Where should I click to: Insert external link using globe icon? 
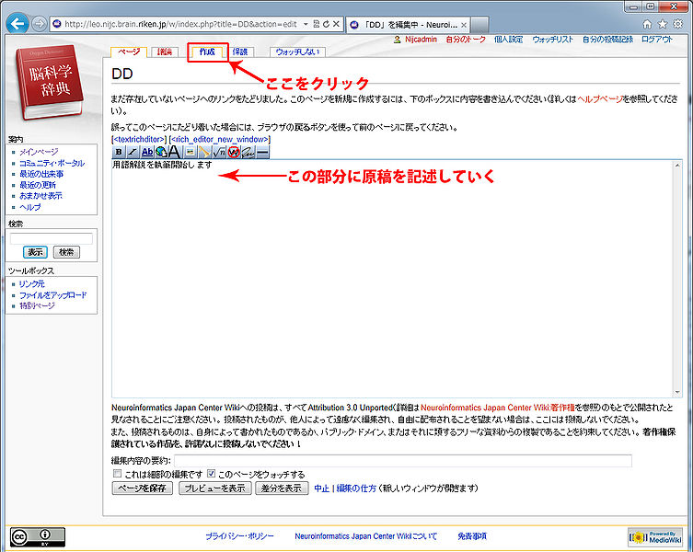[x=160, y=152]
